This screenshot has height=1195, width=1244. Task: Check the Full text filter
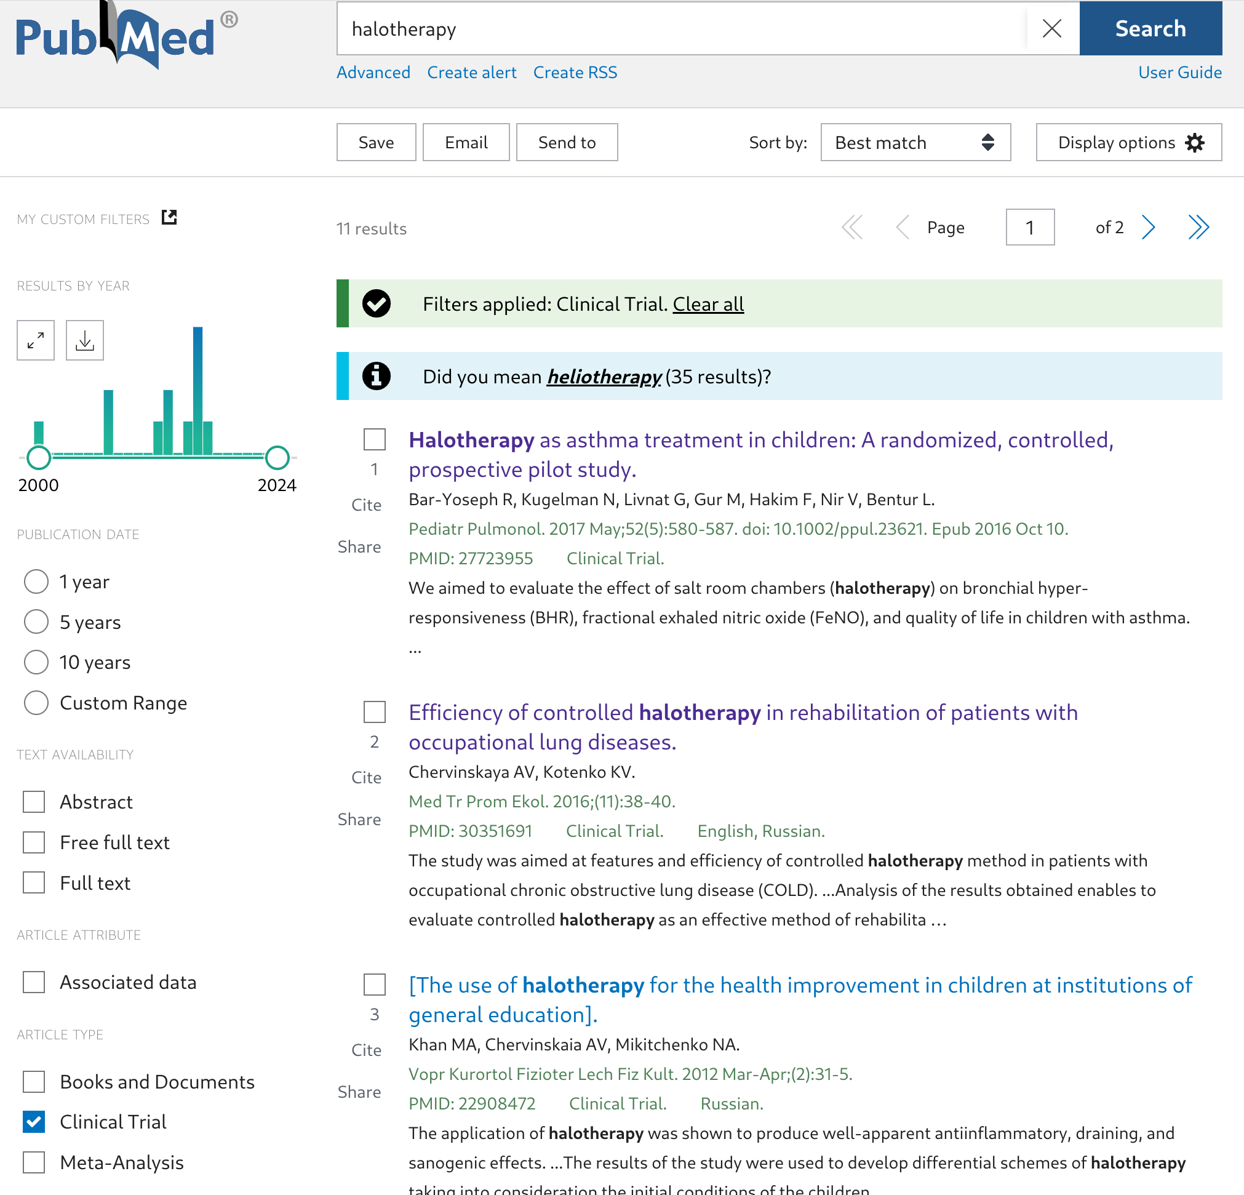pyautogui.click(x=34, y=882)
